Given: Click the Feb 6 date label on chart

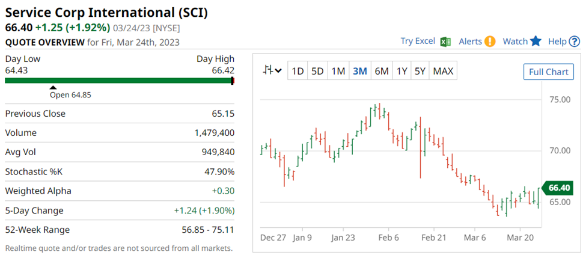Looking at the screenshot, I should 389,238.
